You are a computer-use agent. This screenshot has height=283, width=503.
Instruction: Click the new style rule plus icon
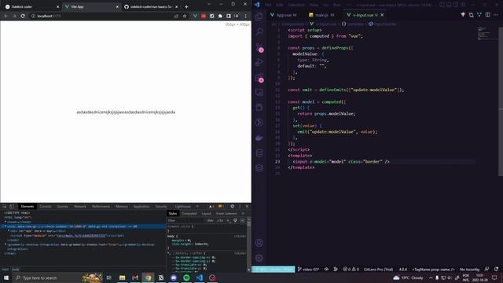(x=228, y=220)
